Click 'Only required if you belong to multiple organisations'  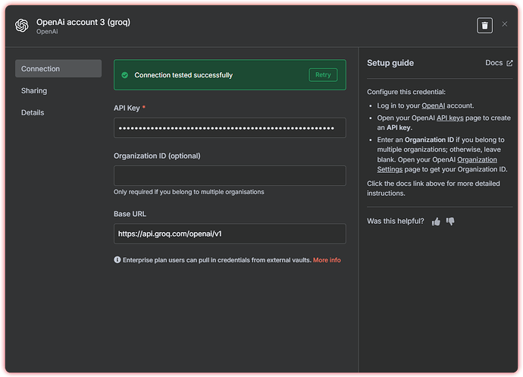pyautogui.click(x=189, y=192)
